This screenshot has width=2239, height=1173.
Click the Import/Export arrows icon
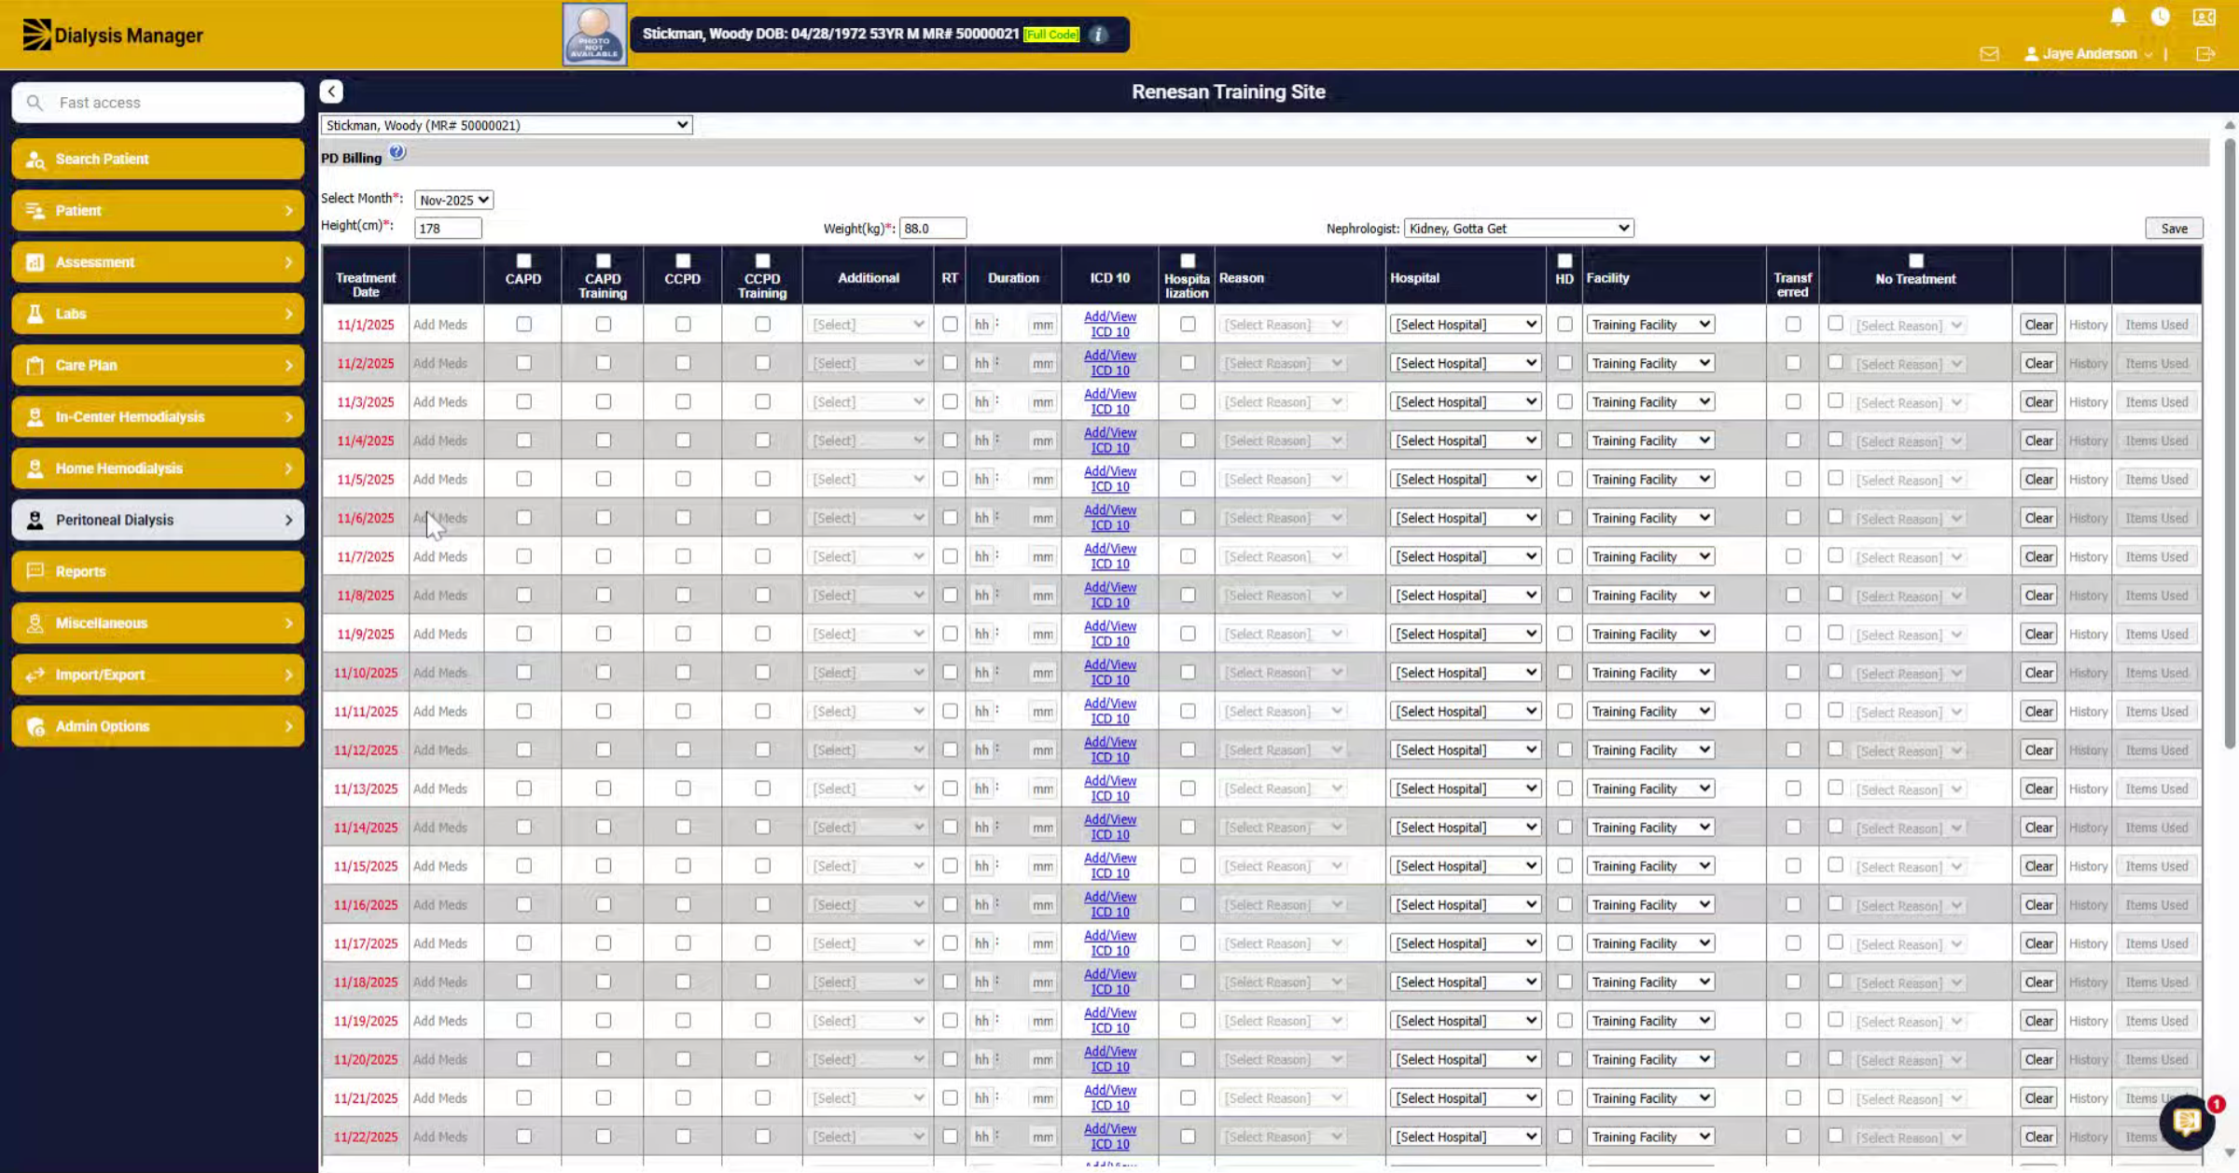point(35,675)
